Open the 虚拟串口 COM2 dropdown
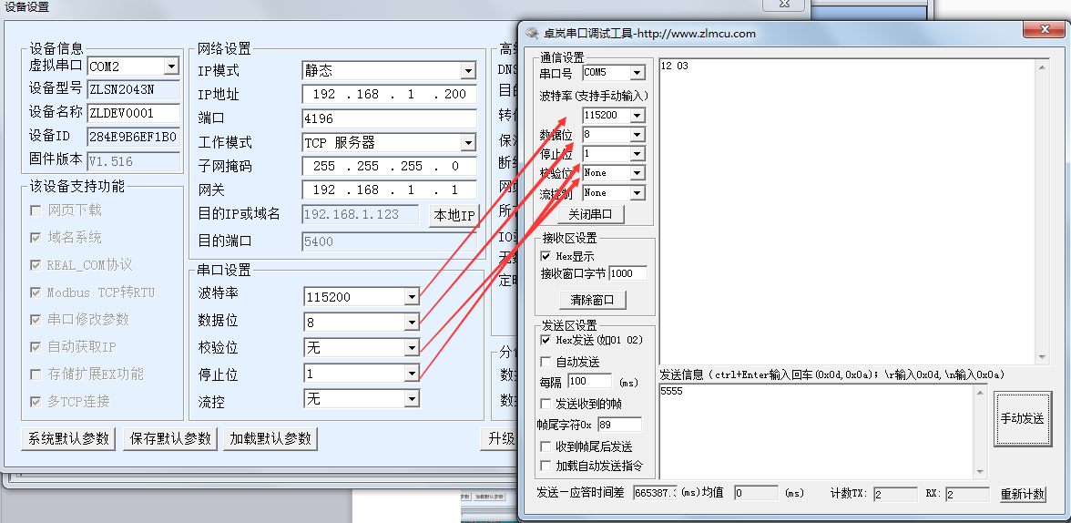This screenshot has width=1071, height=523. pyautogui.click(x=171, y=67)
